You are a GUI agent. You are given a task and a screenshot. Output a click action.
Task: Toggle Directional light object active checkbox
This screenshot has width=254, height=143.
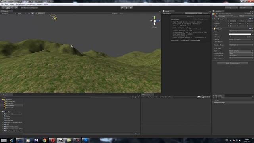tap(217, 14)
